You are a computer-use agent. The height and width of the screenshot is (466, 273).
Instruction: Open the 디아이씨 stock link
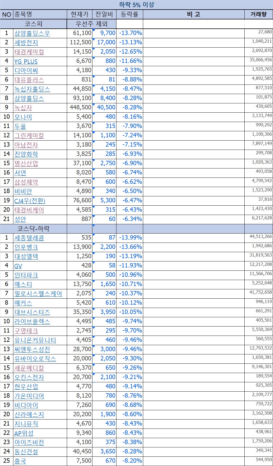26,71
